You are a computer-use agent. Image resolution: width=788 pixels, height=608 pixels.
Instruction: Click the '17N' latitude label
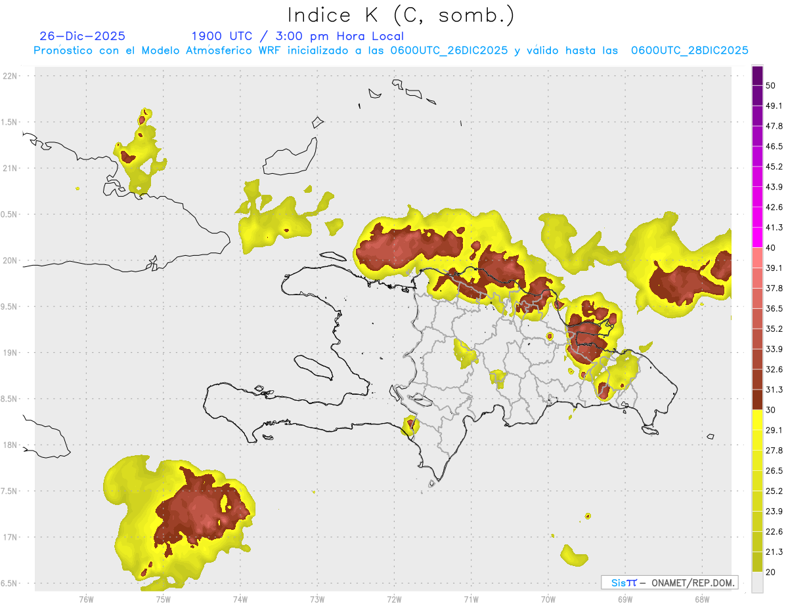click(11, 537)
